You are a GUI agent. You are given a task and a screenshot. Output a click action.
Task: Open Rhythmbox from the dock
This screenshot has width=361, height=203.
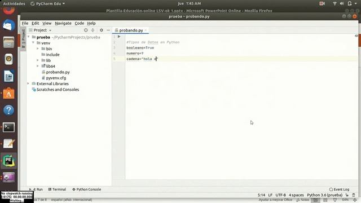(x=8, y=59)
